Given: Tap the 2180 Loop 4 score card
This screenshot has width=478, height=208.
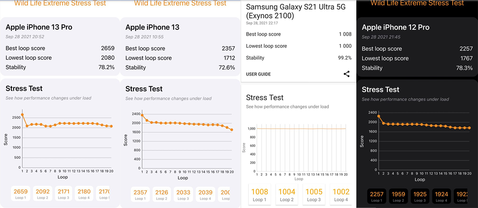Looking at the screenshot, I should click(84, 193).
